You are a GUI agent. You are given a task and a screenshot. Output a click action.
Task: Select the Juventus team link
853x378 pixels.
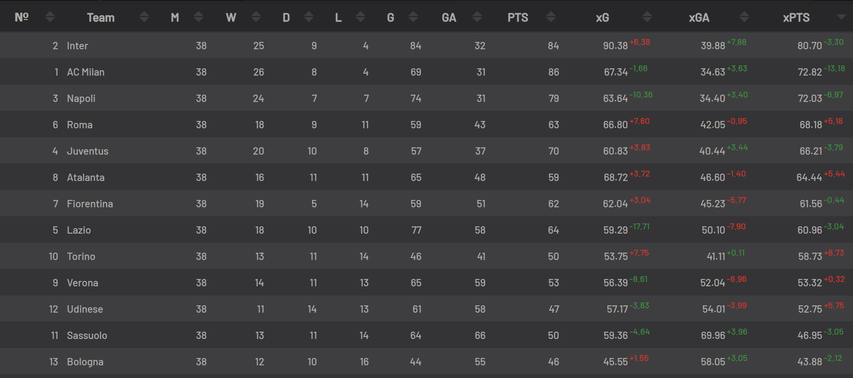pyautogui.click(x=87, y=151)
